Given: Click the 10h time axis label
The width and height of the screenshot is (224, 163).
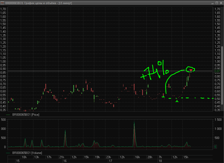Looking at the screenshot, I should [x=24, y=157].
